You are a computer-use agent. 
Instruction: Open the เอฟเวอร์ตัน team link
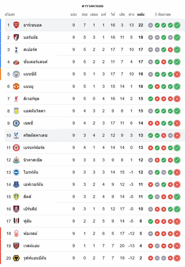33,184
